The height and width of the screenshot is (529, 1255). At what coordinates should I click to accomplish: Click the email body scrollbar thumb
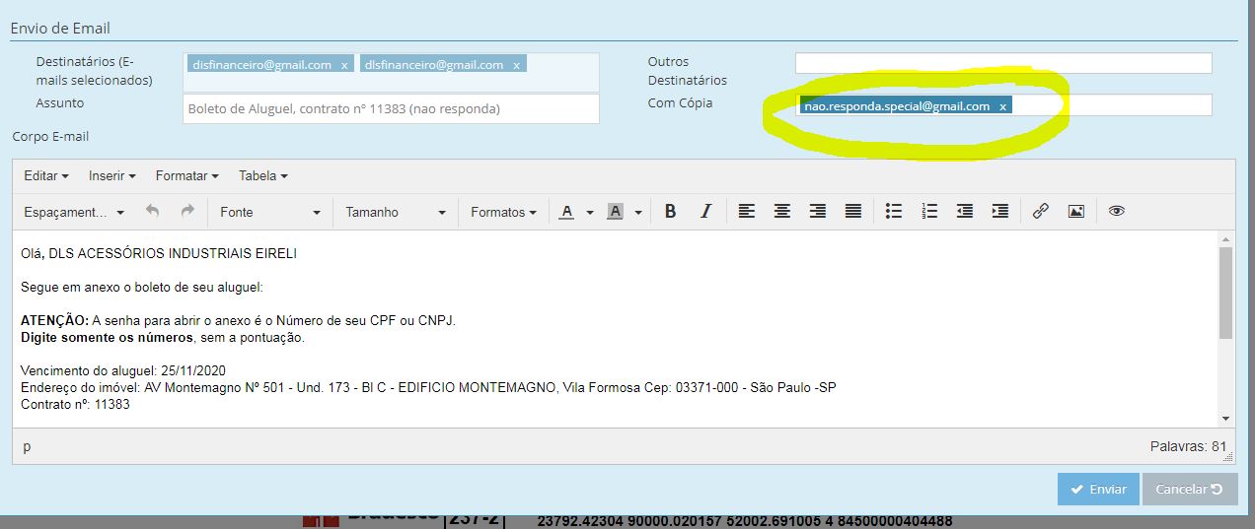pyautogui.click(x=1225, y=293)
